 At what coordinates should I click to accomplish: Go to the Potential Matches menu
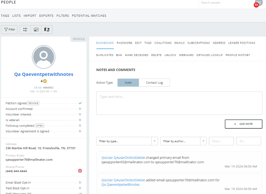point(89,16)
